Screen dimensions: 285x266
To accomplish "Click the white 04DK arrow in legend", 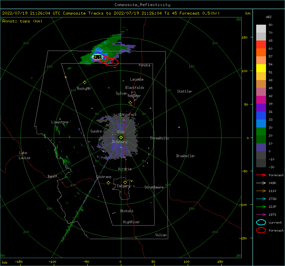I will coord(261,183).
